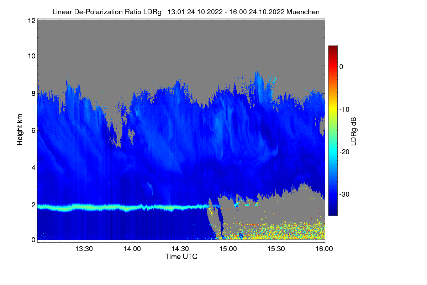Click the 14:00 time tick label
This screenshot has width=427, height=285.
tap(132, 249)
